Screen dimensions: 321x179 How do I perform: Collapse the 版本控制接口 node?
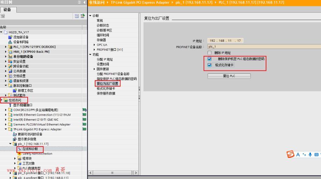click(6, 85)
